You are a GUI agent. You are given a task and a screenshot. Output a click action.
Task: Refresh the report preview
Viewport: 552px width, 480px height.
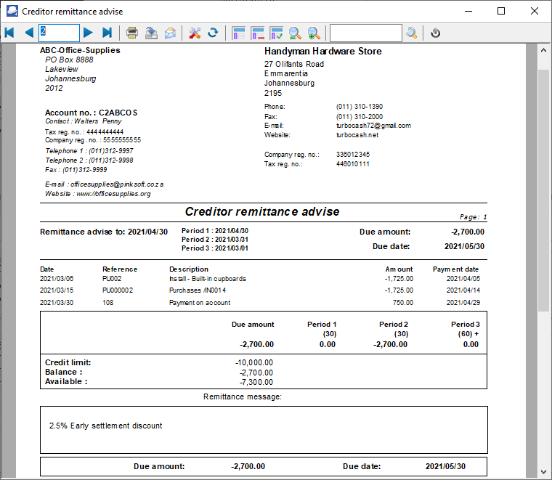[213, 33]
